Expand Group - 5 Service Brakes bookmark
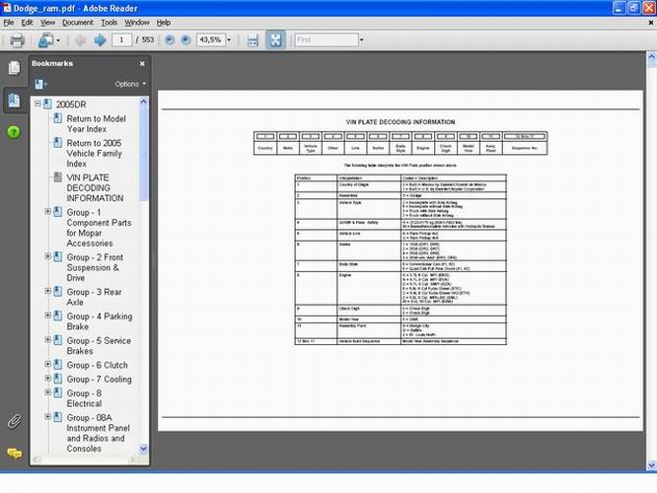 point(47,339)
